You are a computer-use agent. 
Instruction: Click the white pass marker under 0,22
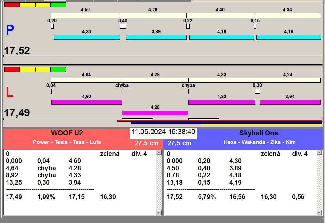tap(188, 26)
